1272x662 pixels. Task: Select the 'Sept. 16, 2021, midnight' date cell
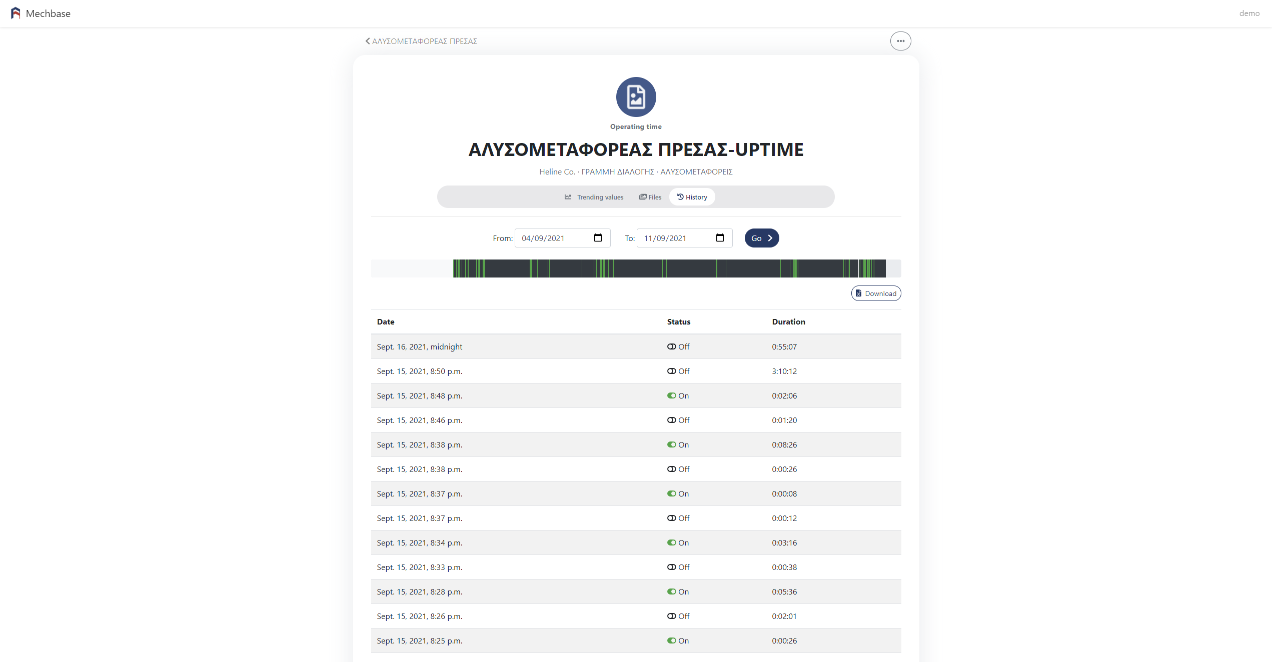point(419,346)
